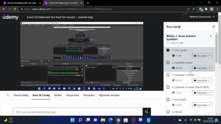
Task: Open Microsoft Edge from the taskbar
Action: [x=110, y=120]
